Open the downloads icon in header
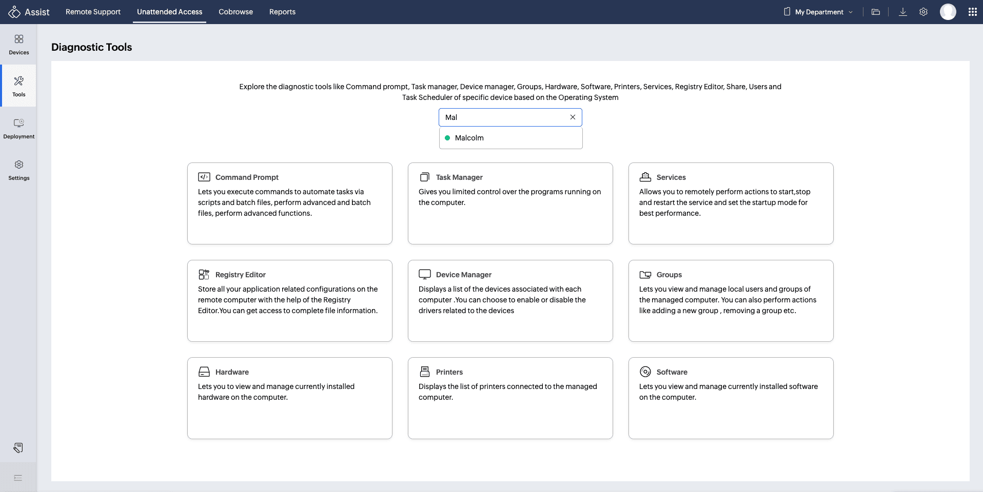The image size is (983, 492). pyautogui.click(x=902, y=12)
